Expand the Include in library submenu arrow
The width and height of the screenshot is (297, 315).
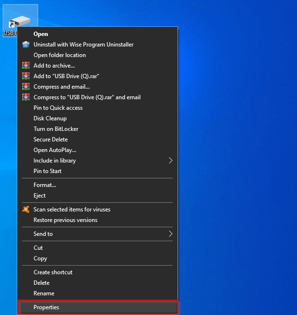pos(170,161)
